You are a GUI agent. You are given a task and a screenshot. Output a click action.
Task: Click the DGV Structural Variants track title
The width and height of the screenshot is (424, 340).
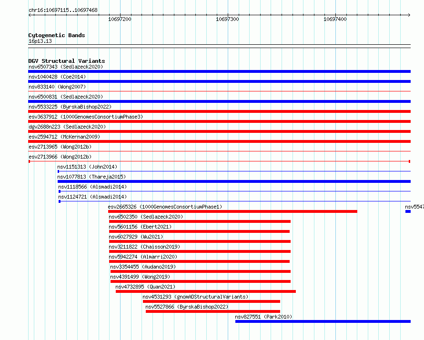[x=67, y=61]
